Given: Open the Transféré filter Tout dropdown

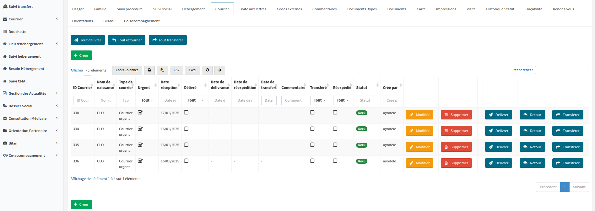Looking at the screenshot, I should [x=319, y=100].
